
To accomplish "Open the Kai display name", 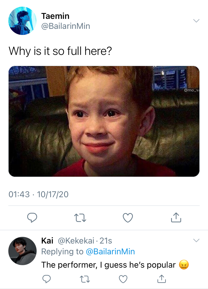I will coord(47,241).
